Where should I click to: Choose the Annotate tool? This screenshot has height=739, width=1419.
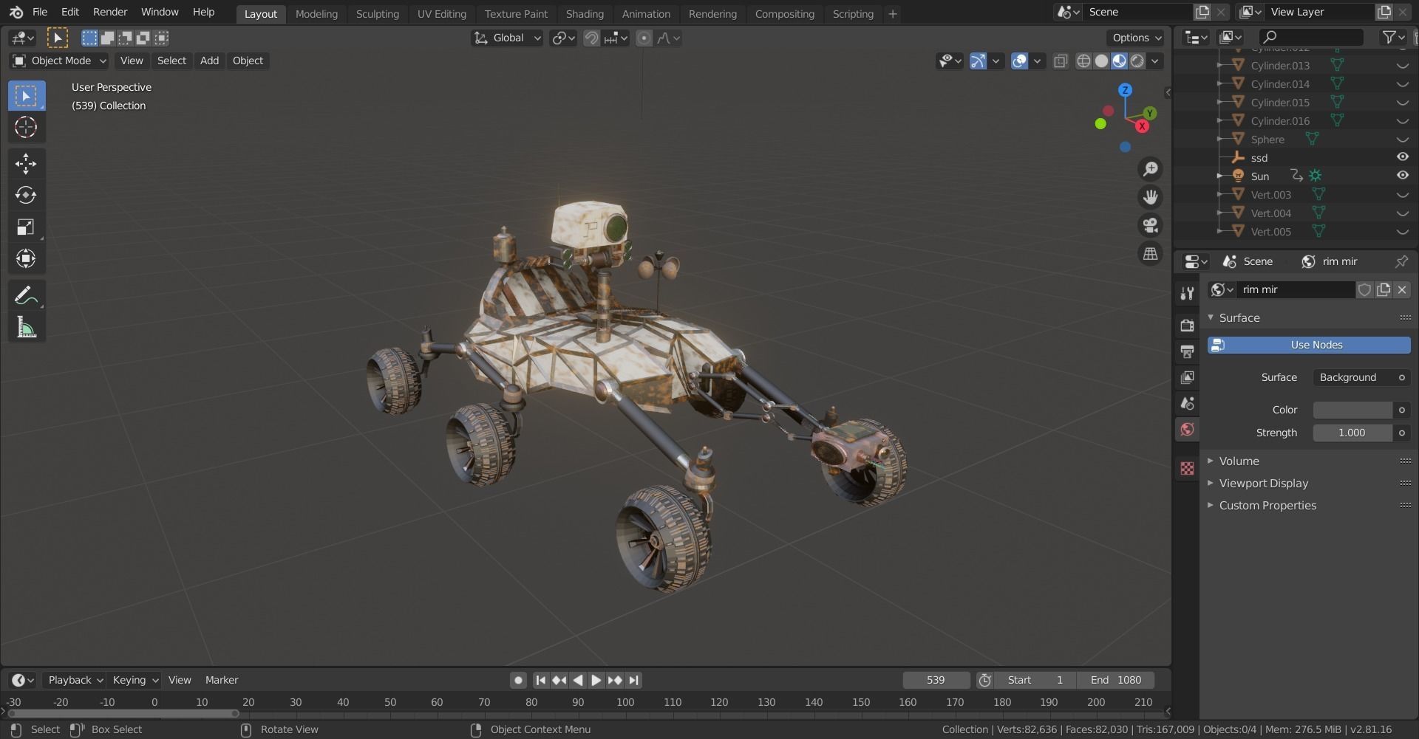[26, 296]
